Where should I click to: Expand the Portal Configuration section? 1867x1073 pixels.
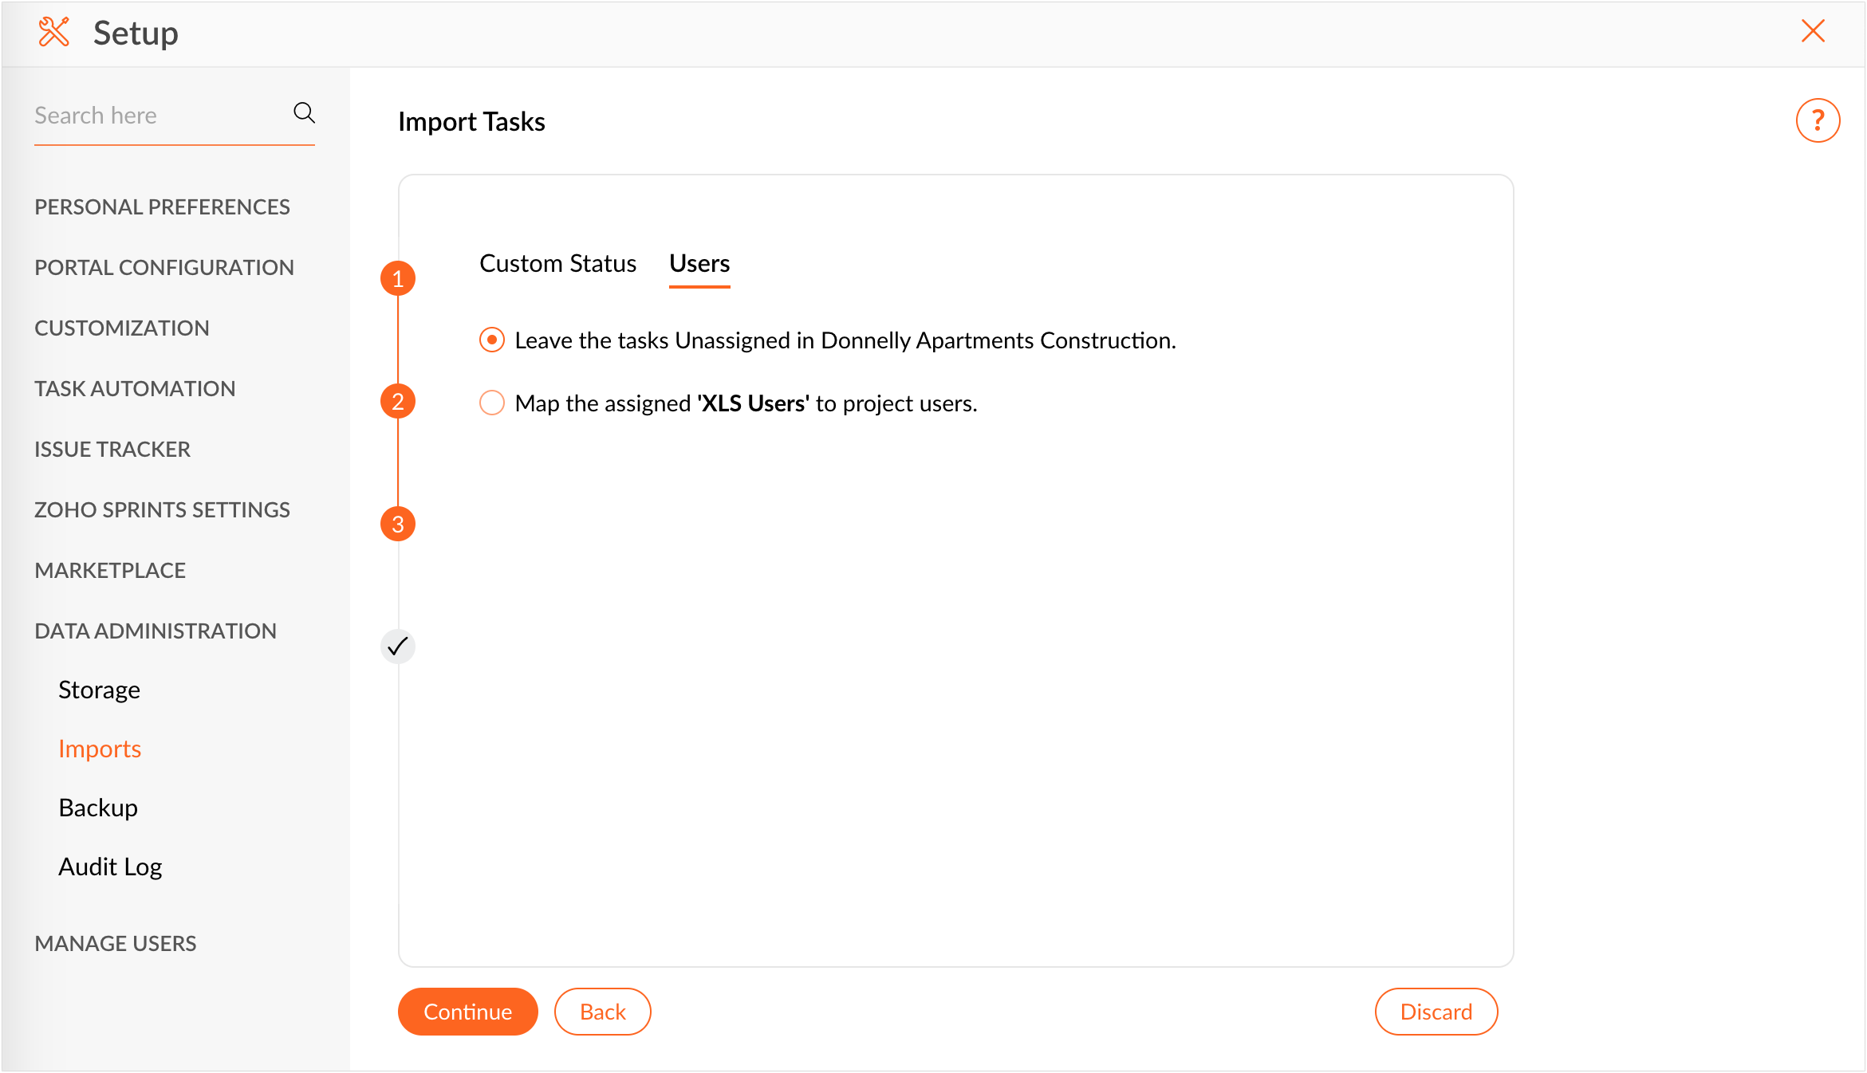(x=164, y=268)
